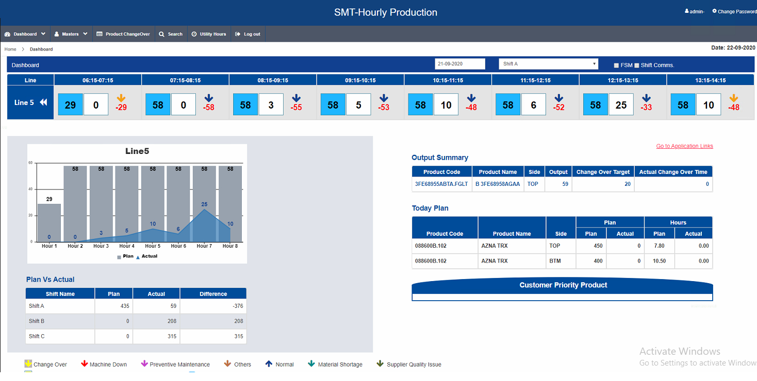The height and width of the screenshot is (381, 757).
Task: Click the double-left arrow icon beside Line 5
Action: pos(43,102)
